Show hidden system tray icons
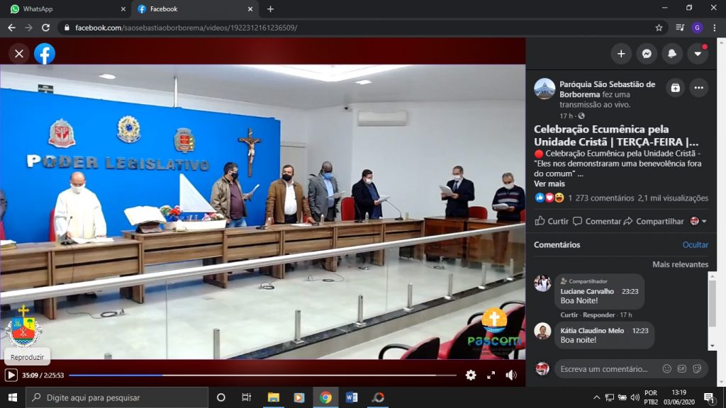Image resolution: width=726 pixels, height=408 pixels. tap(596, 397)
